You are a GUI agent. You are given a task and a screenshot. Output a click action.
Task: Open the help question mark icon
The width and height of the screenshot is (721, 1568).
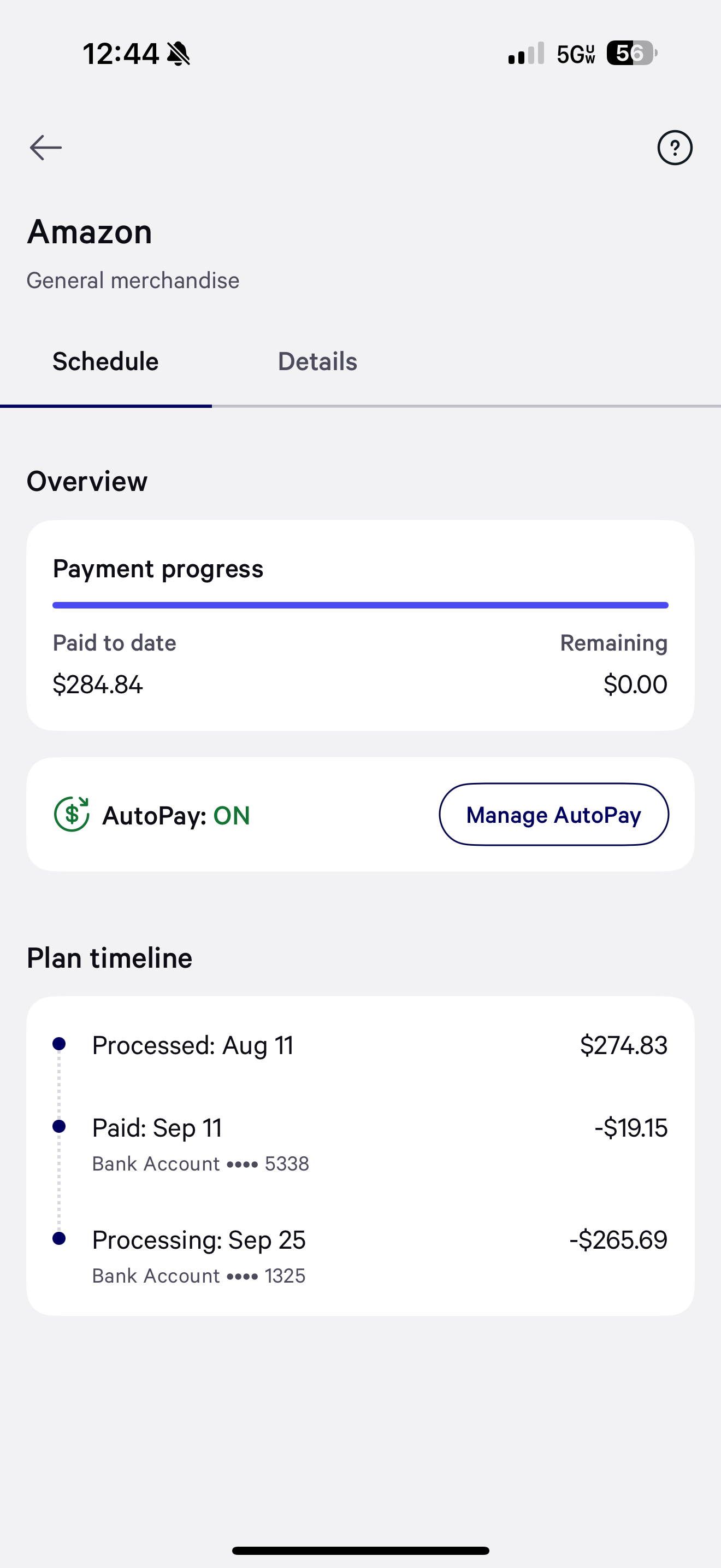click(674, 147)
